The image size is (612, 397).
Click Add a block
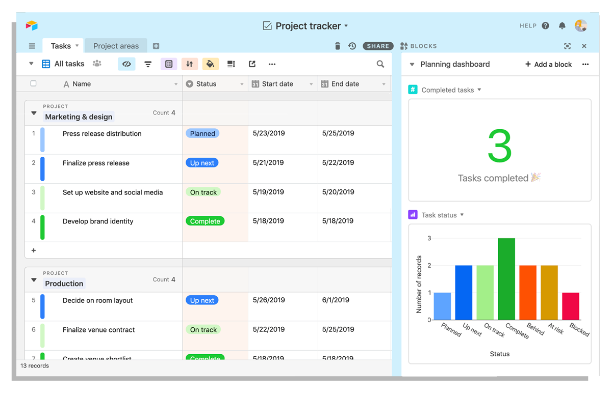click(x=548, y=64)
